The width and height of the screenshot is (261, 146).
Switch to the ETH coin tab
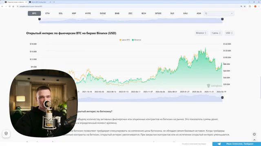(47, 13)
